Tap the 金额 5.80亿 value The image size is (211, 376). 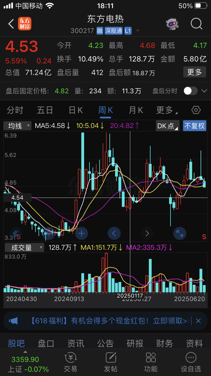(195, 59)
